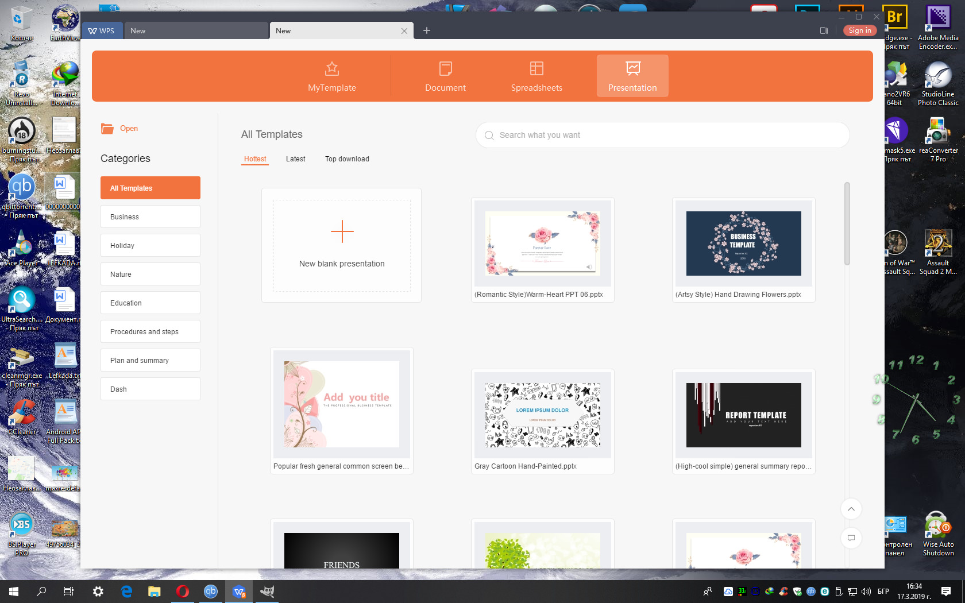Create a new blank presentation
The width and height of the screenshot is (965, 603).
[342, 245]
